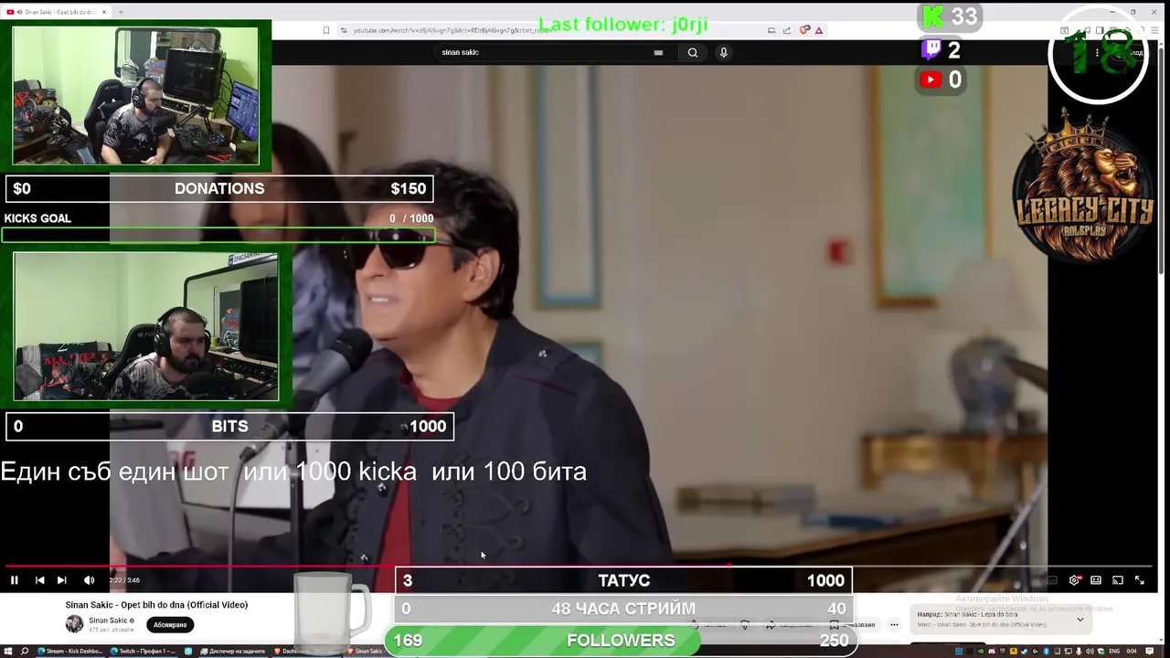Open the more actions three-dot button
Viewport: 1170px width, 658px height.
(x=894, y=625)
